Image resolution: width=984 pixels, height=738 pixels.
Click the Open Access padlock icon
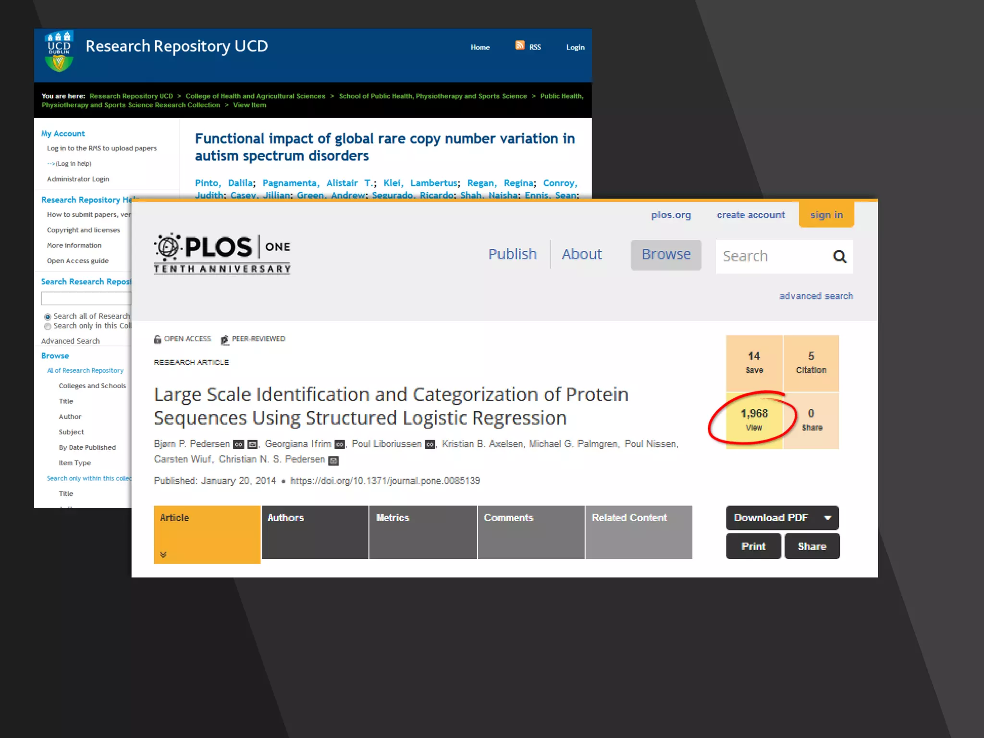(x=158, y=339)
